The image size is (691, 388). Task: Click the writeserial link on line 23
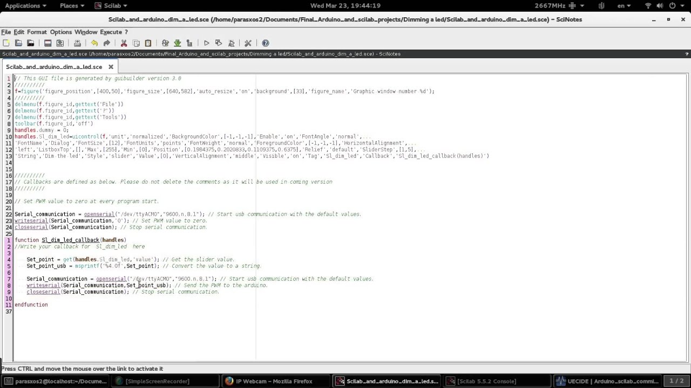(x=31, y=221)
